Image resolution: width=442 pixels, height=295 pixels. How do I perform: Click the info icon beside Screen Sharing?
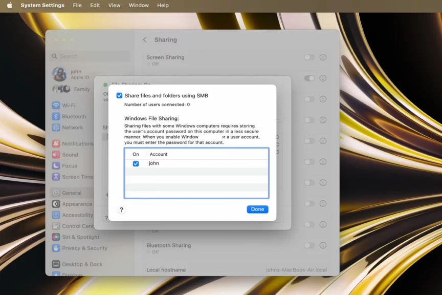[323, 57]
